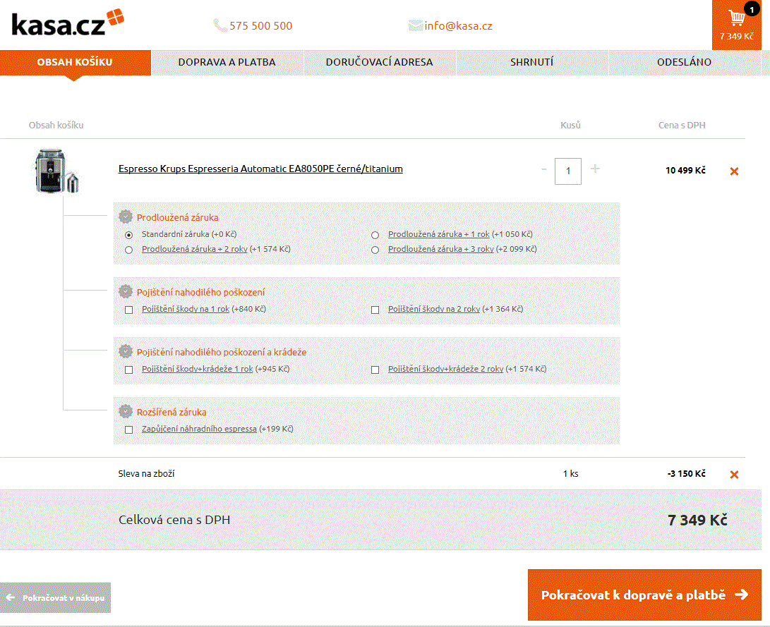
Task: Click the quantity input field
Action: click(x=568, y=171)
